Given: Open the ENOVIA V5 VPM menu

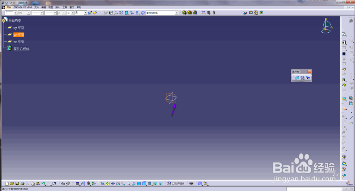Looking at the screenshot, I should tap(23, 7).
